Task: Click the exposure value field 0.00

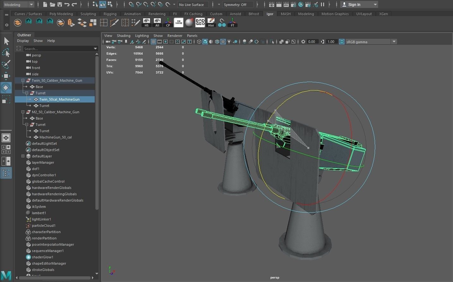Action: click(x=312, y=42)
